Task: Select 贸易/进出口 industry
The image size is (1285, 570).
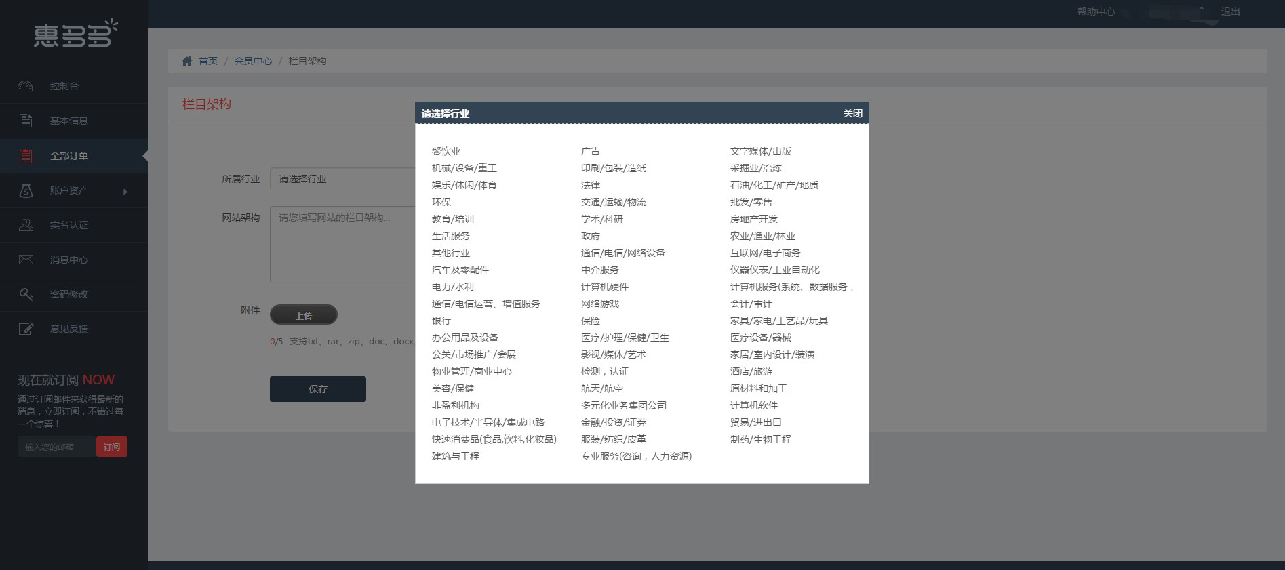Action: (756, 422)
